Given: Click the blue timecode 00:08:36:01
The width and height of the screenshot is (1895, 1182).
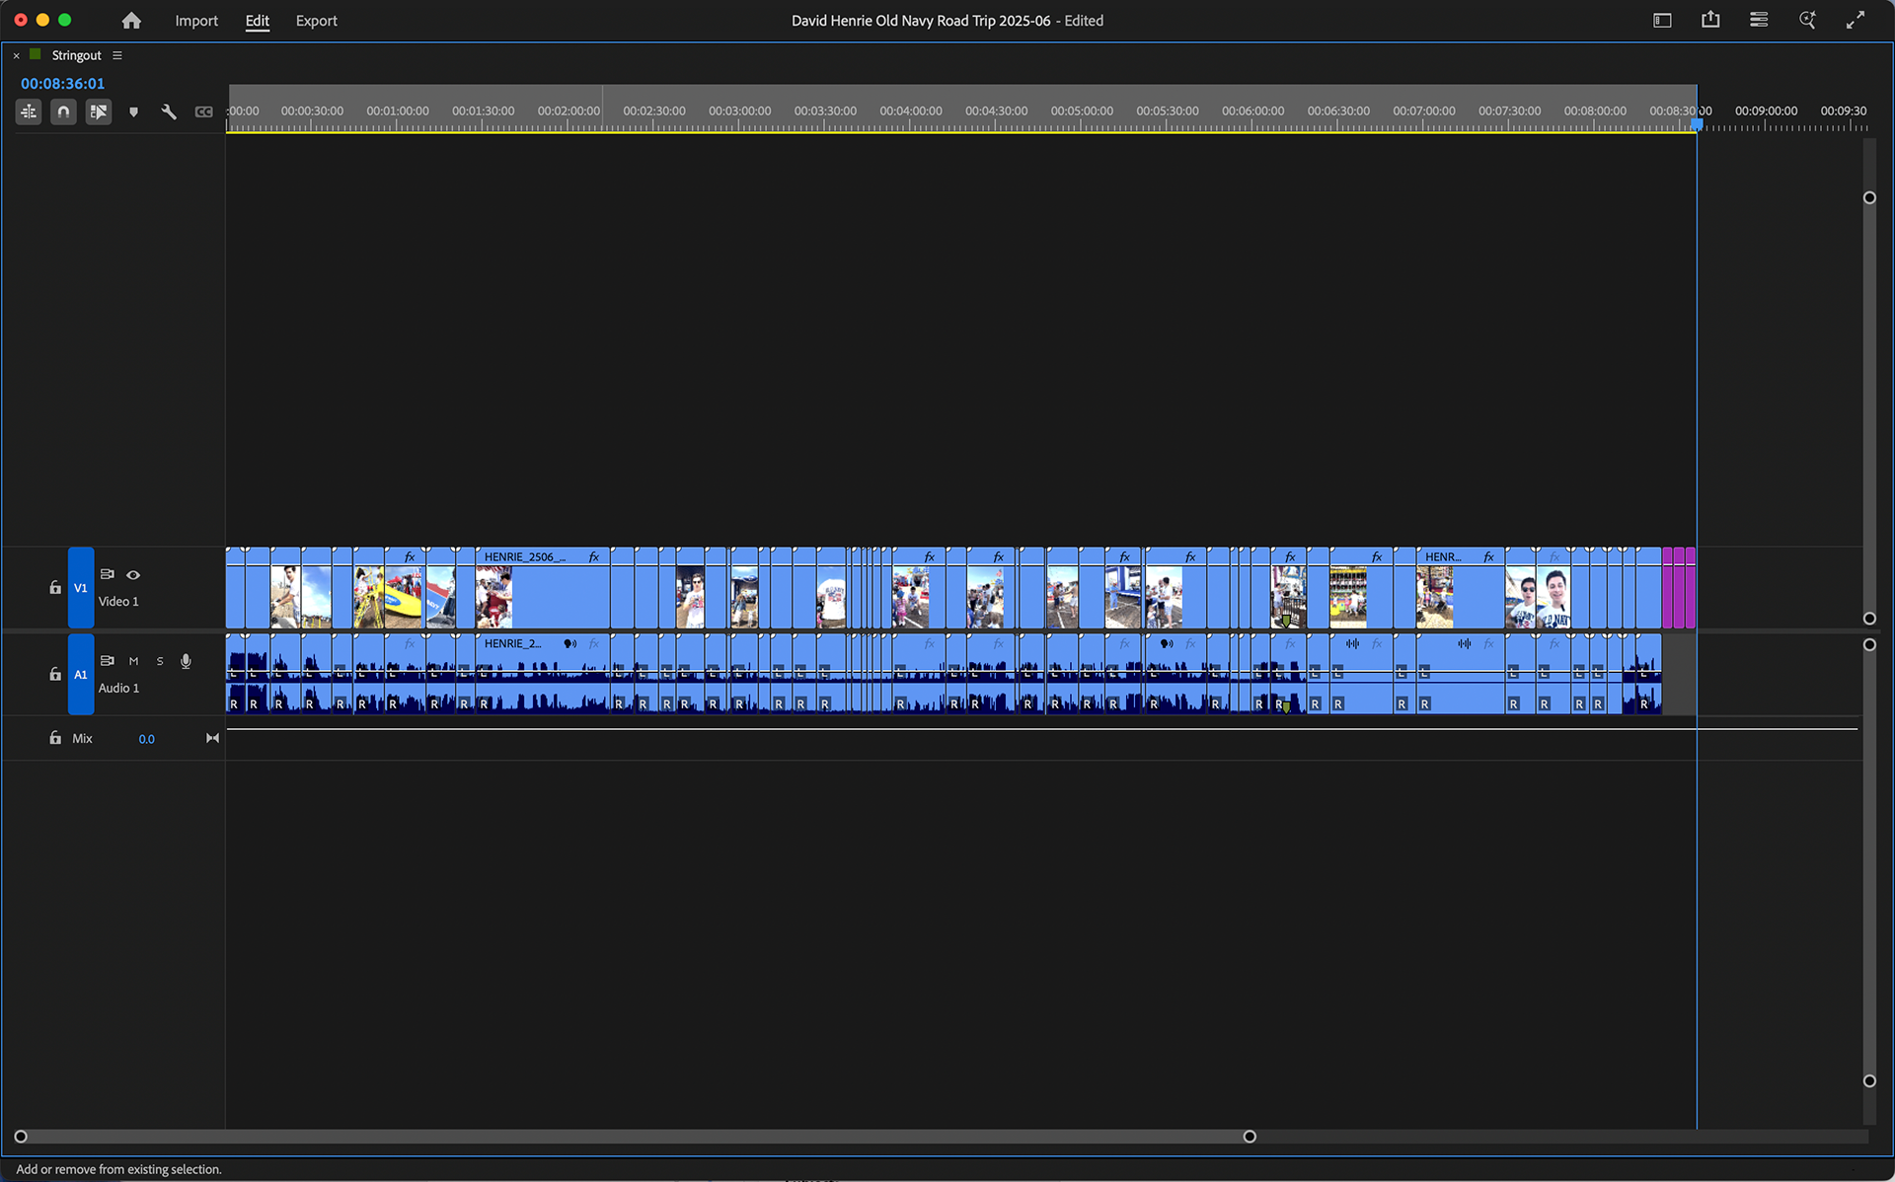Looking at the screenshot, I should [62, 83].
